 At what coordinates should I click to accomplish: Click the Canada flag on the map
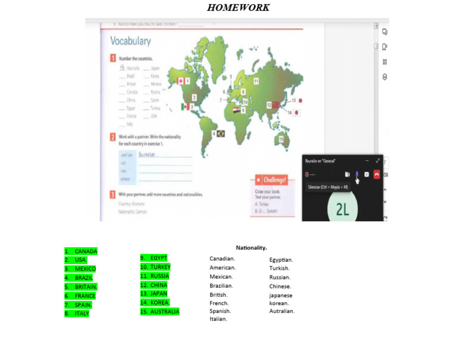(x=181, y=81)
